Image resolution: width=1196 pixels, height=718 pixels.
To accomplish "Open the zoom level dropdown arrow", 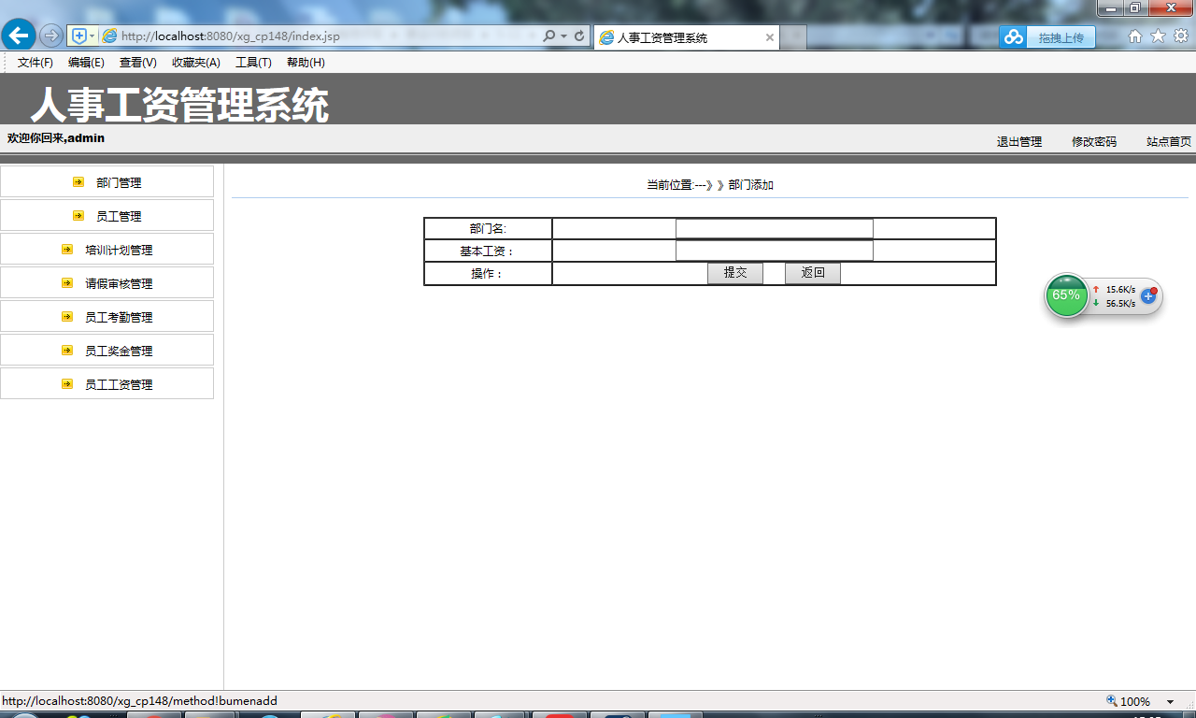I will 1170,702.
